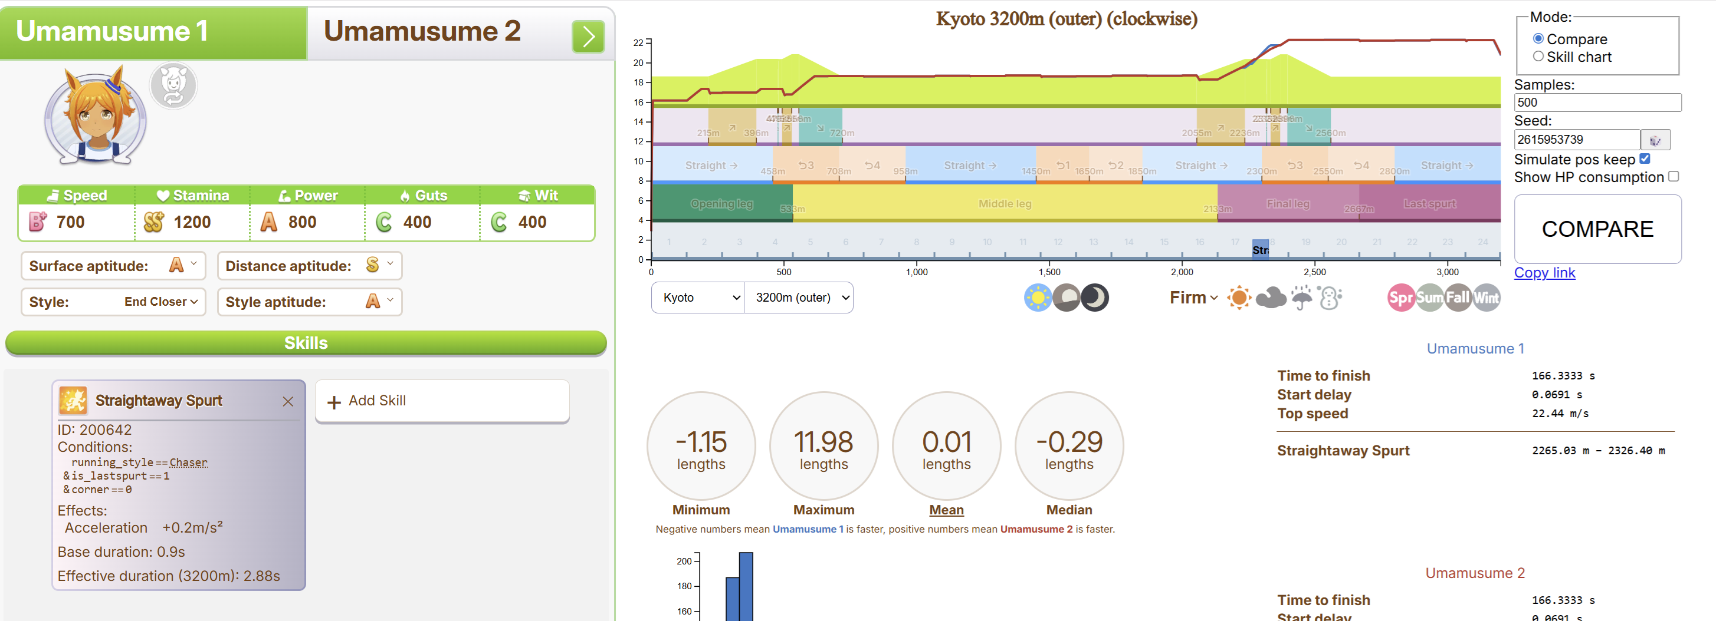Click the Final leg section on chart
1716x621 pixels.
[x=1288, y=203]
